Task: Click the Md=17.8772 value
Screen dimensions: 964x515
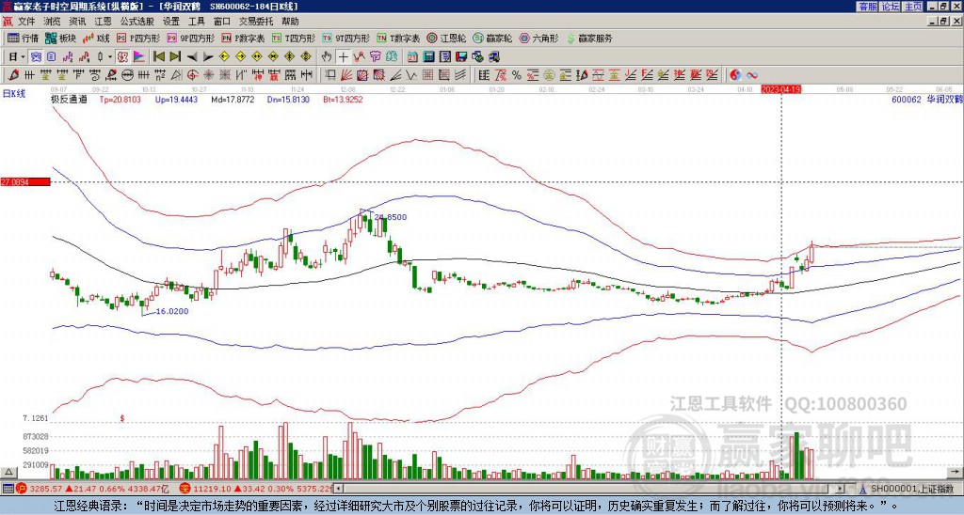Action: click(233, 99)
